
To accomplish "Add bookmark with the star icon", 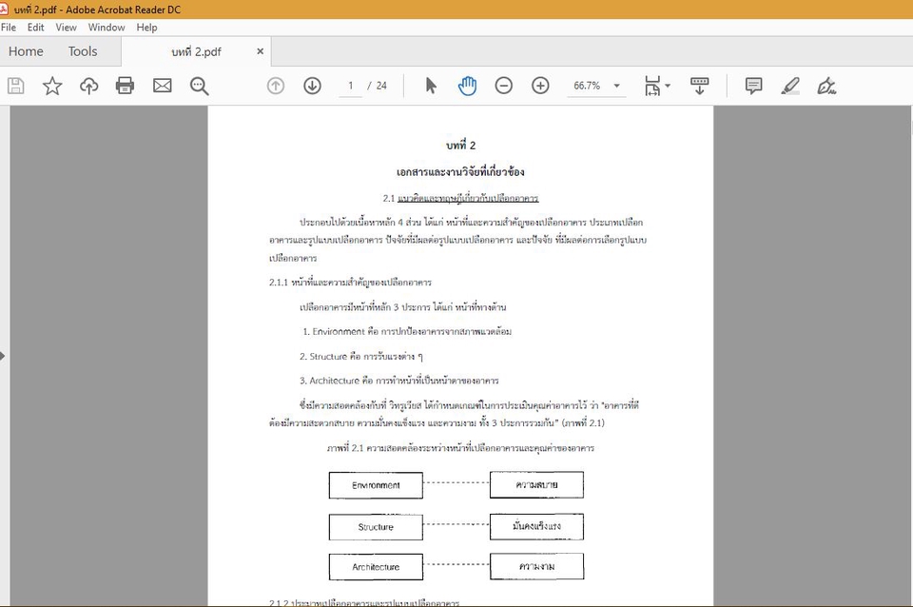I will (52, 86).
